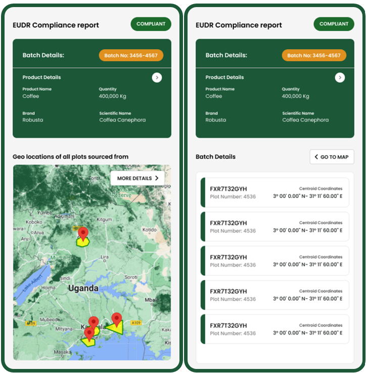
Task: Click the Mubende label on map
Action: pos(50,319)
